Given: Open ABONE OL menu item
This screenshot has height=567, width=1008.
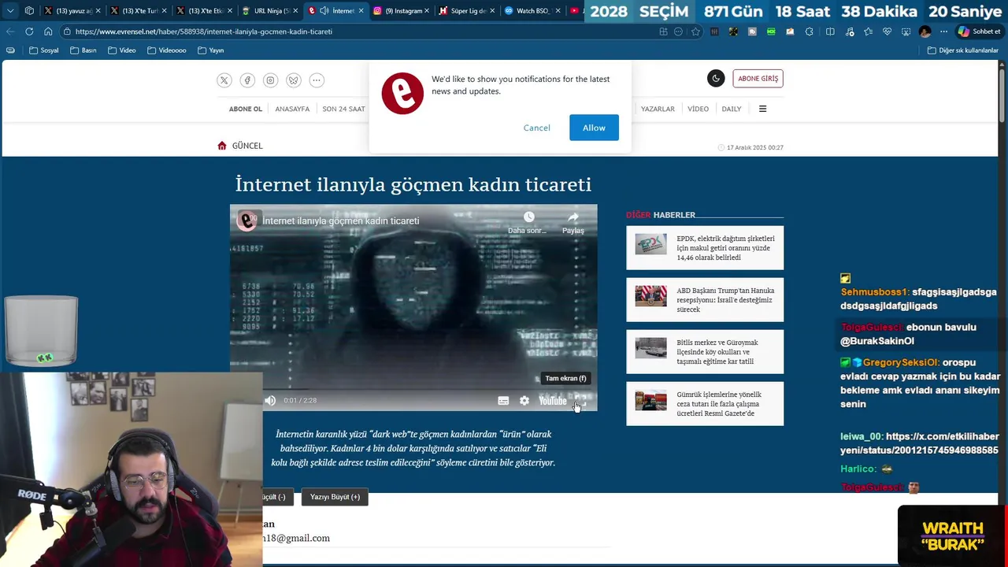Looking at the screenshot, I should click(246, 109).
